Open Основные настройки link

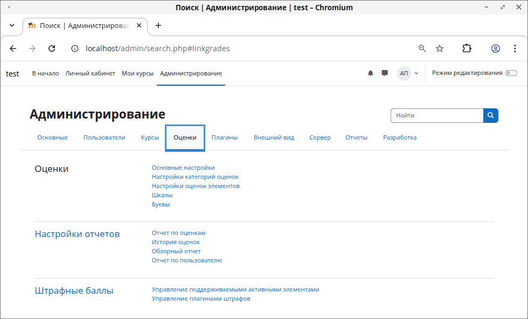tap(183, 168)
